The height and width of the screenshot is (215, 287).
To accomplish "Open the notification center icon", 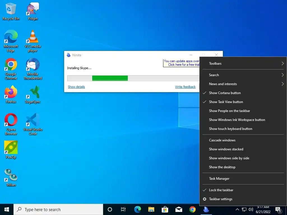I will 278,210.
